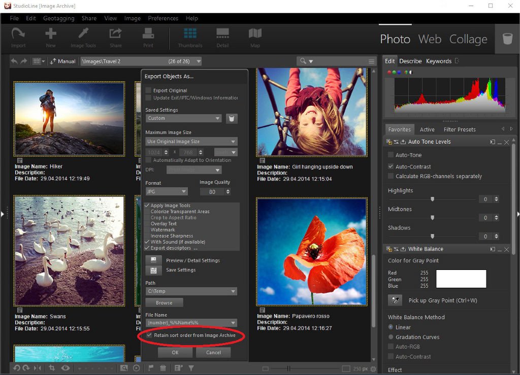Switch to the Keywords tab
Viewport: 520px width, 375px height.
click(x=438, y=61)
